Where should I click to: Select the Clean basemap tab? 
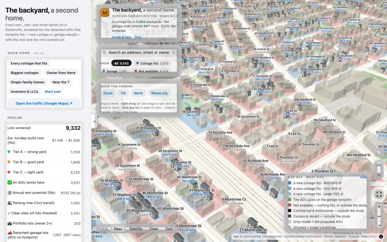154,229
